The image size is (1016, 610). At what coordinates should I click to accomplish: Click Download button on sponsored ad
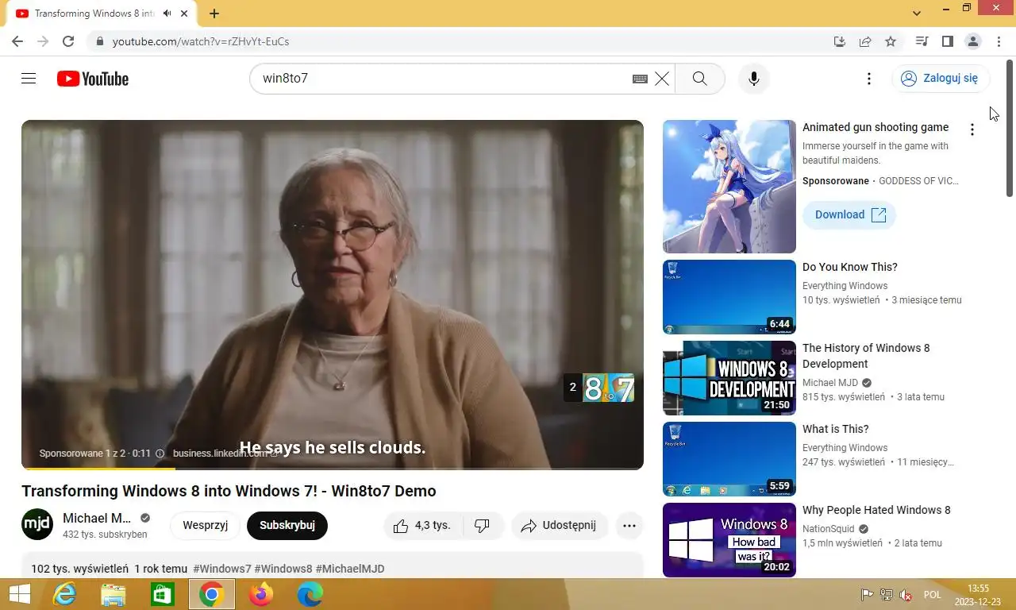click(849, 214)
